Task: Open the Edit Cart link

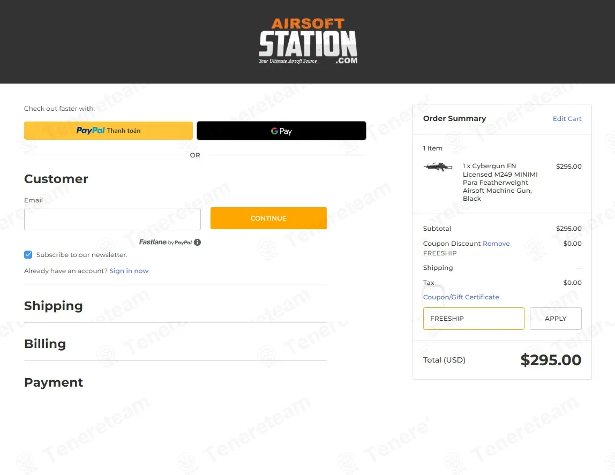Action: (x=567, y=119)
